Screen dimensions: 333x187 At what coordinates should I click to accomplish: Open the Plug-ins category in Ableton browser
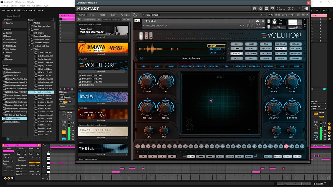tap(9, 52)
